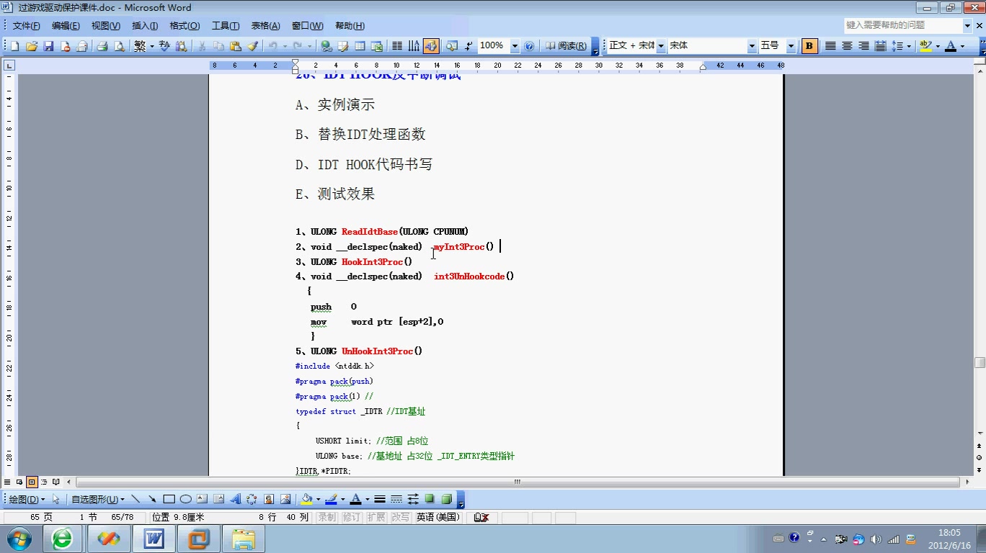Switch to Print Layout view button
Viewport: 986px width, 553px height.
point(32,482)
